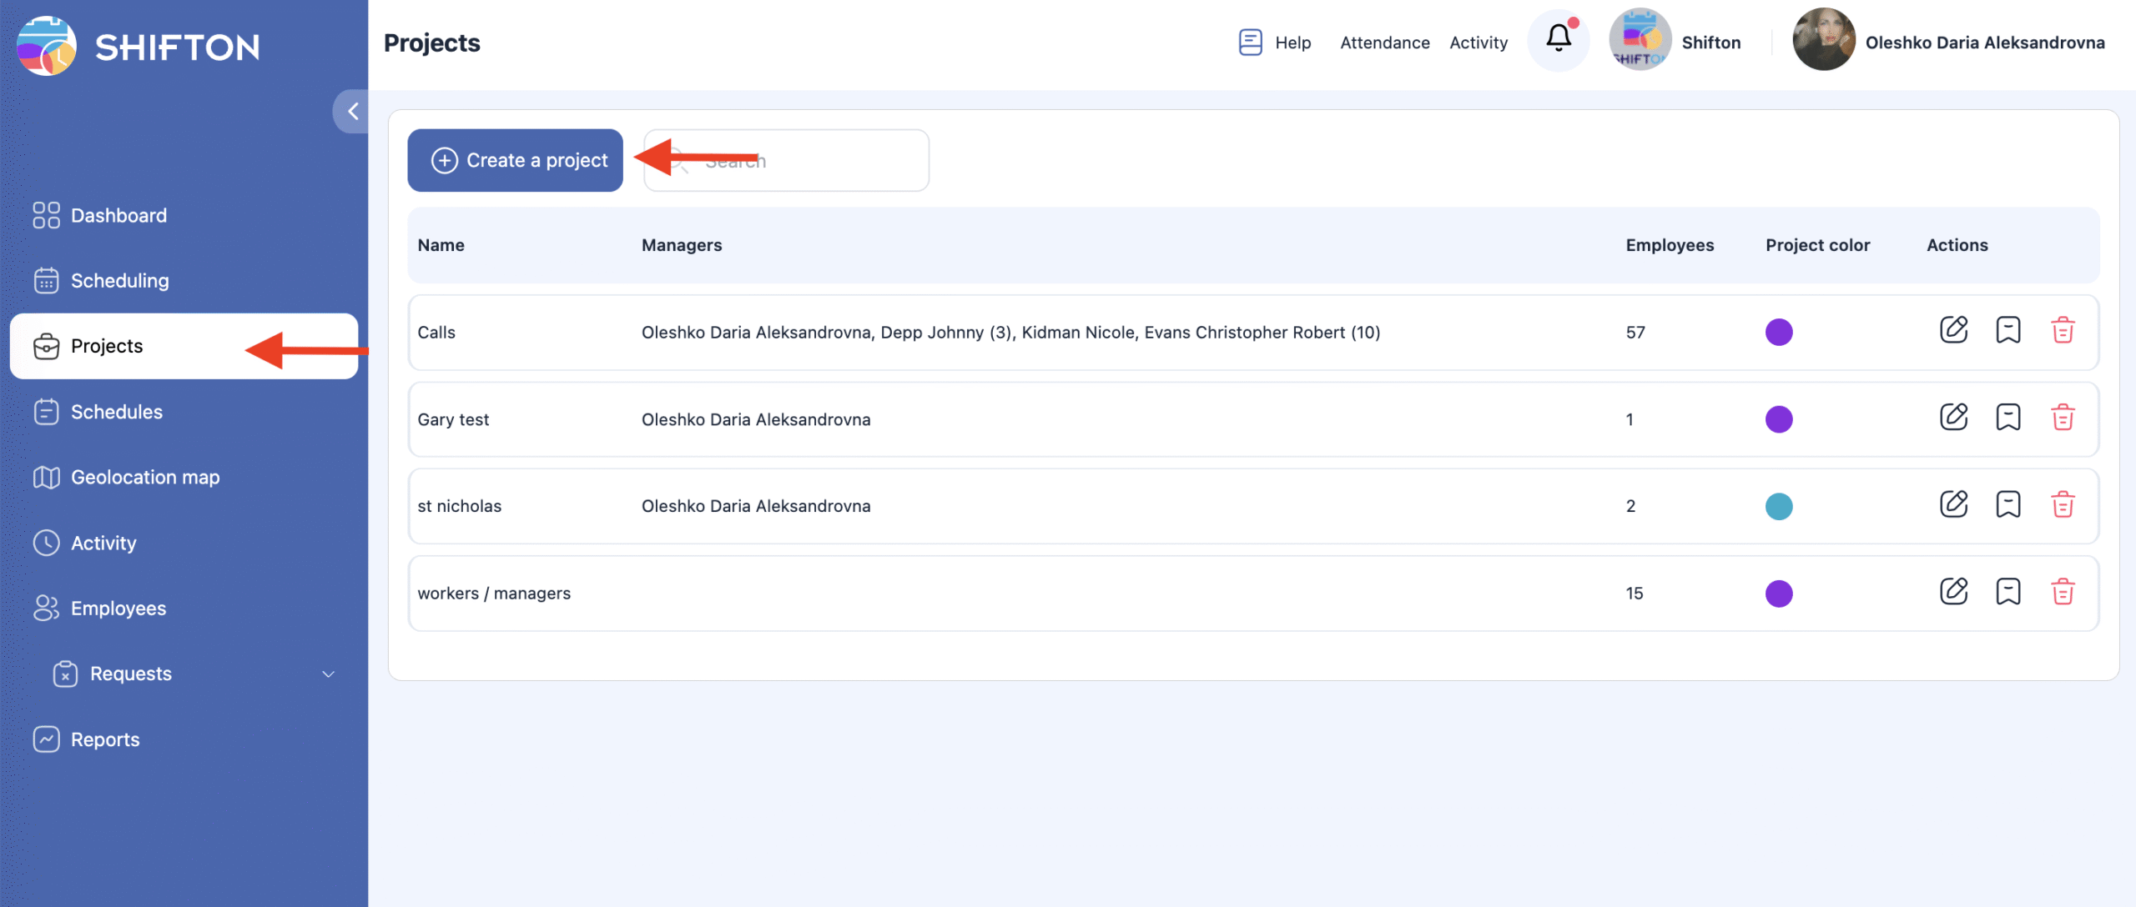Image resolution: width=2136 pixels, height=907 pixels.
Task: Click Create a project button
Action: click(x=515, y=160)
